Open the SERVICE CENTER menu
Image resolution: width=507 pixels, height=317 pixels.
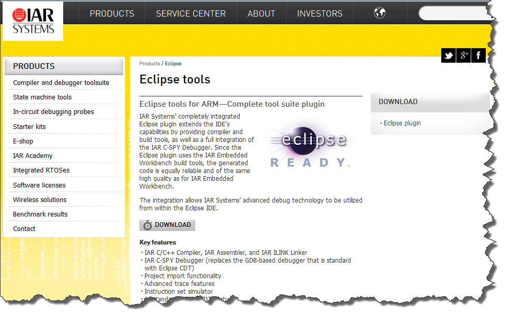pos(191,14)
